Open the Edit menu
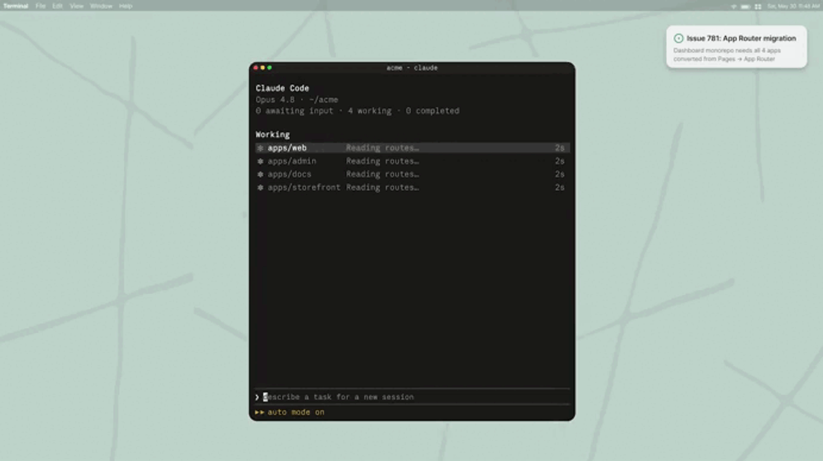 (58, 6)
